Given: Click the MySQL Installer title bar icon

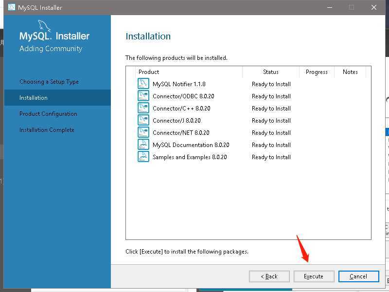Looking at the screenshot, I should pyautogui.click(x=11, y=7).
